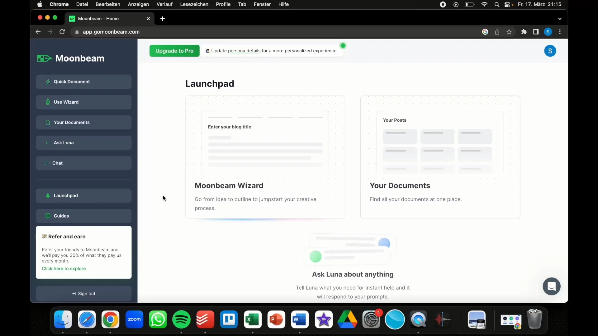This screenshot has height=336, width=598.
Task: Click here to explore referral program
Action: (64, 268)
